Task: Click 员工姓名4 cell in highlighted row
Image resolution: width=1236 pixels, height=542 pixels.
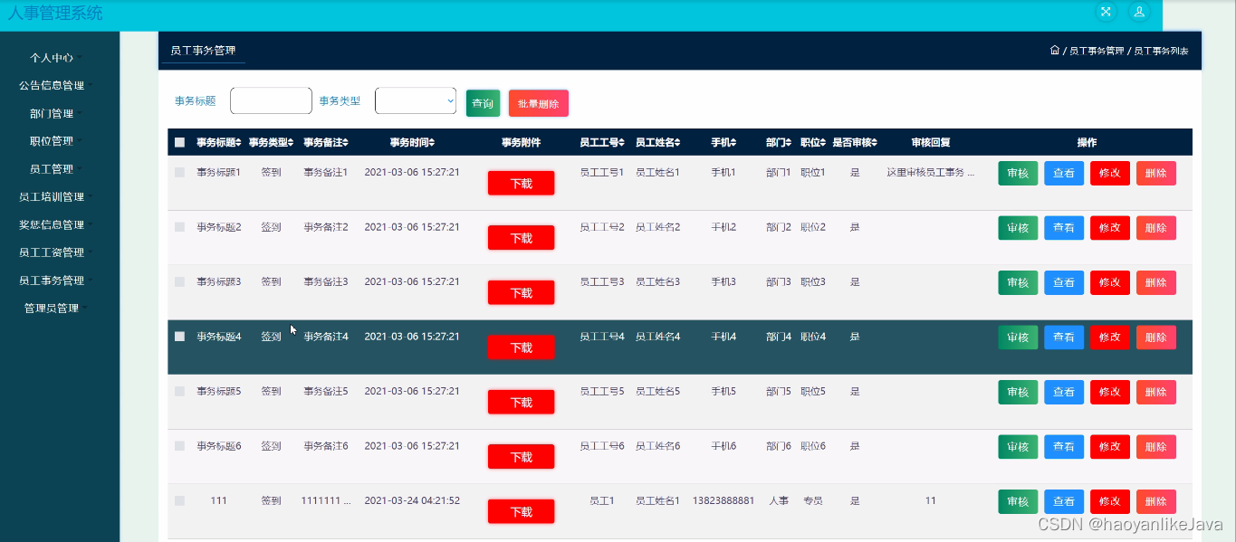Action: pyautogui.click(x=657, y=337)
